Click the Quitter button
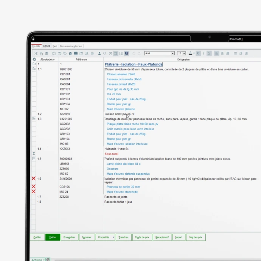 pyautogui.click(x=37, y=237)
